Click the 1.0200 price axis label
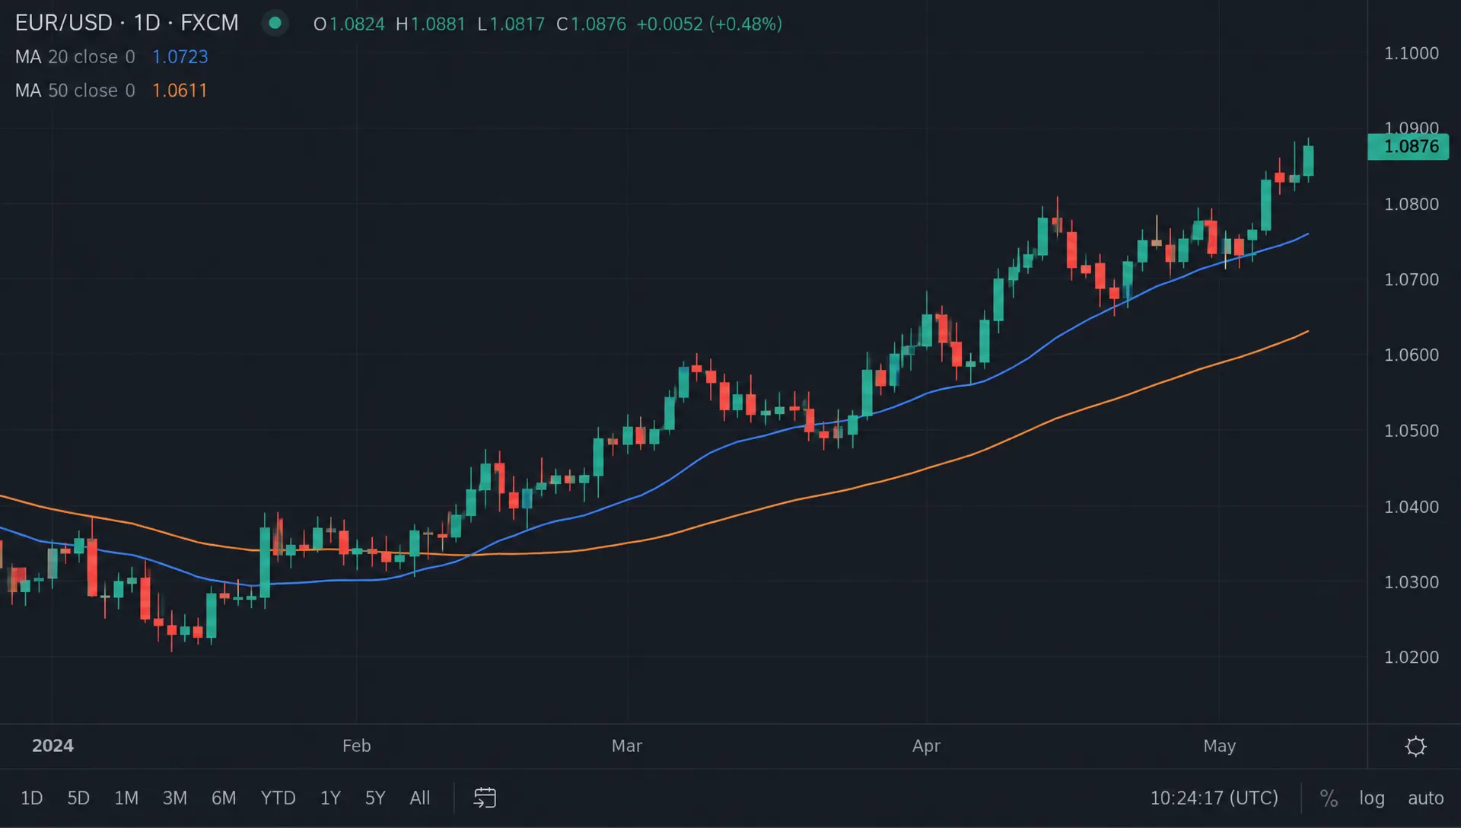Viewport: 1461px width, 828px height. 1412,657
